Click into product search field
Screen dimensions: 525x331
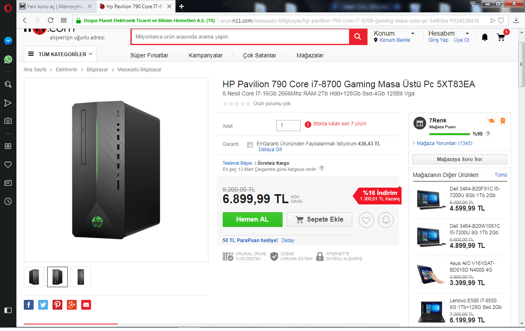click(240, 37)
